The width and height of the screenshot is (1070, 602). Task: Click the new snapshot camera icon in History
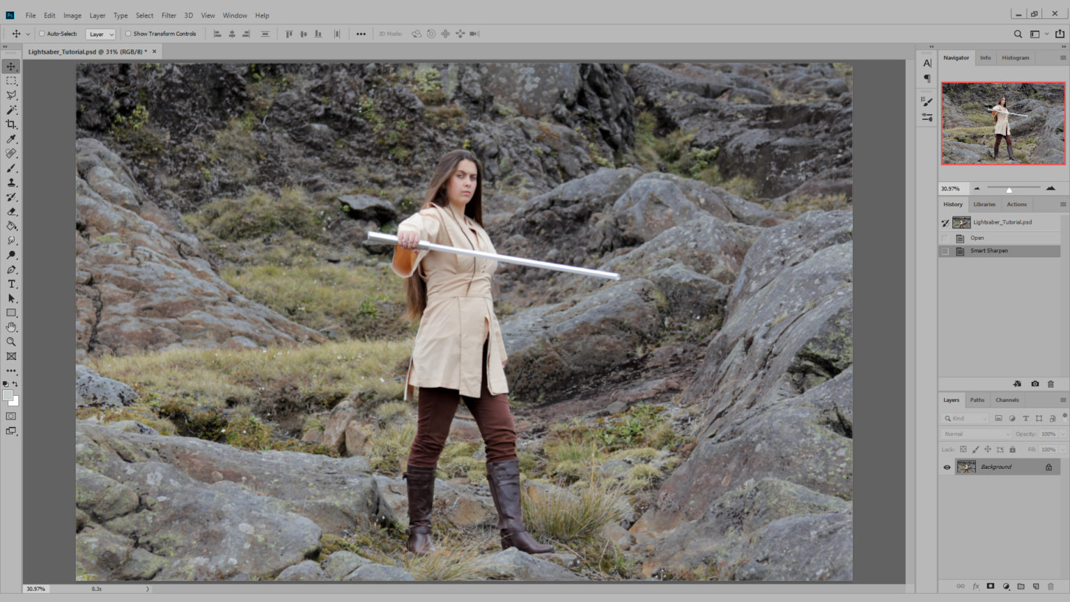tap(1034, 383)
